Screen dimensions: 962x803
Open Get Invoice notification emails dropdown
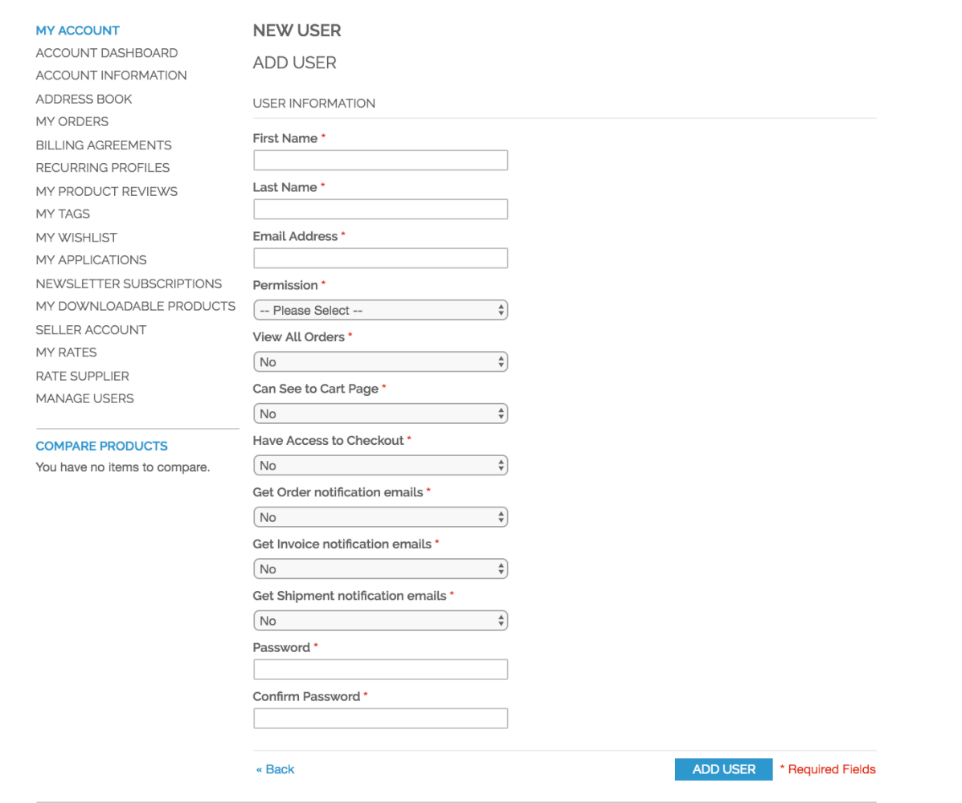[x=380, y=569]
